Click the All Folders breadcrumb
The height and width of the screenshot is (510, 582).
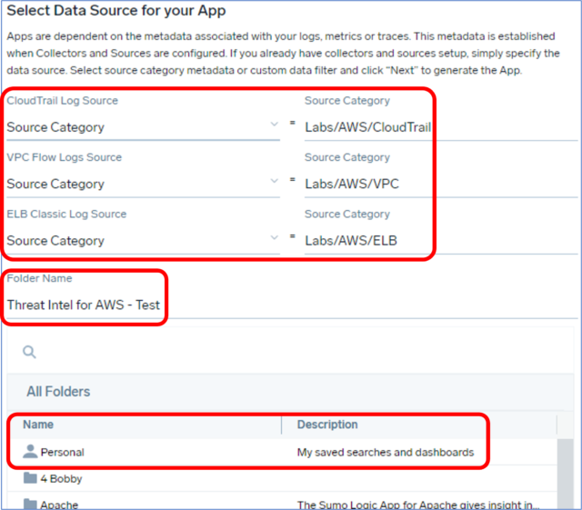(x=58, y=392)
